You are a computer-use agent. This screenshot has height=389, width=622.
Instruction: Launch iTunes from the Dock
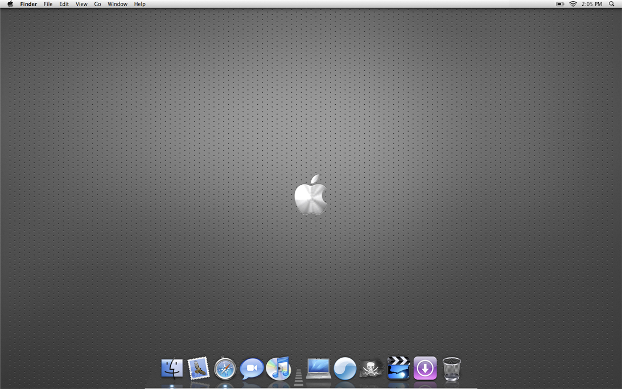pos(278,368)
